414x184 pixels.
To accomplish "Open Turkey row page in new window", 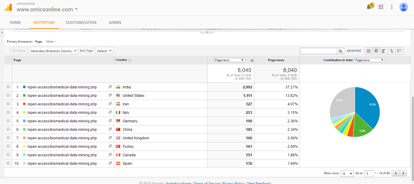I will coord(110,146).
